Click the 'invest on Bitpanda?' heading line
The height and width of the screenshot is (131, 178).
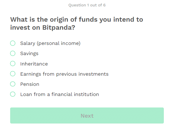pos(43,28)
